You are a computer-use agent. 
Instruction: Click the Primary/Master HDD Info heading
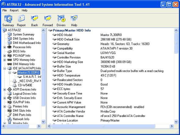pyautogui.click(x=72, y=30)
